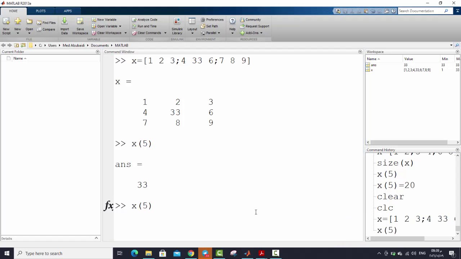This screenshot has height=259, width=461.
Task: Click the Command History horizontal scrollbar
Action: 397,238
